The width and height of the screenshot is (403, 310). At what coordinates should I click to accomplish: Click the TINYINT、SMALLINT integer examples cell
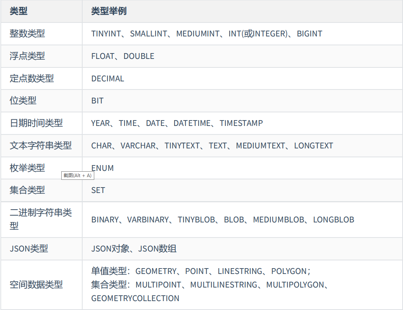click(207, 34)
